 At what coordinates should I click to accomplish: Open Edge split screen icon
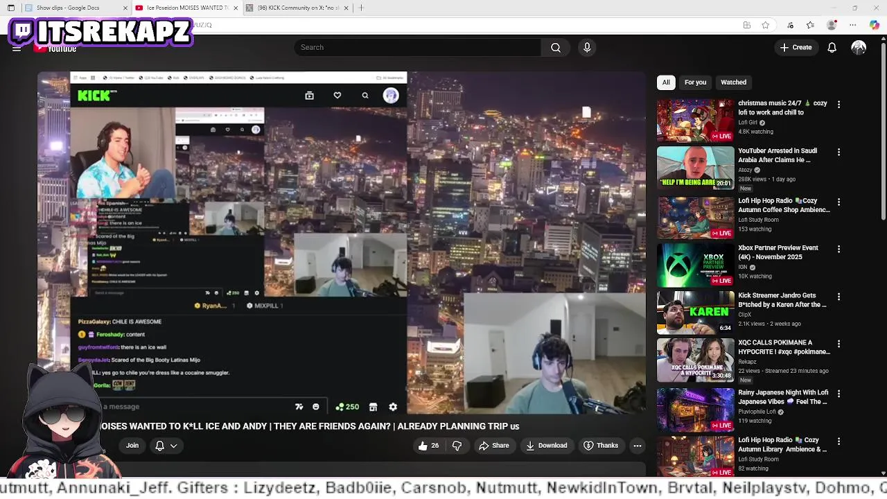pyautogui.click(x=747, y=25)
